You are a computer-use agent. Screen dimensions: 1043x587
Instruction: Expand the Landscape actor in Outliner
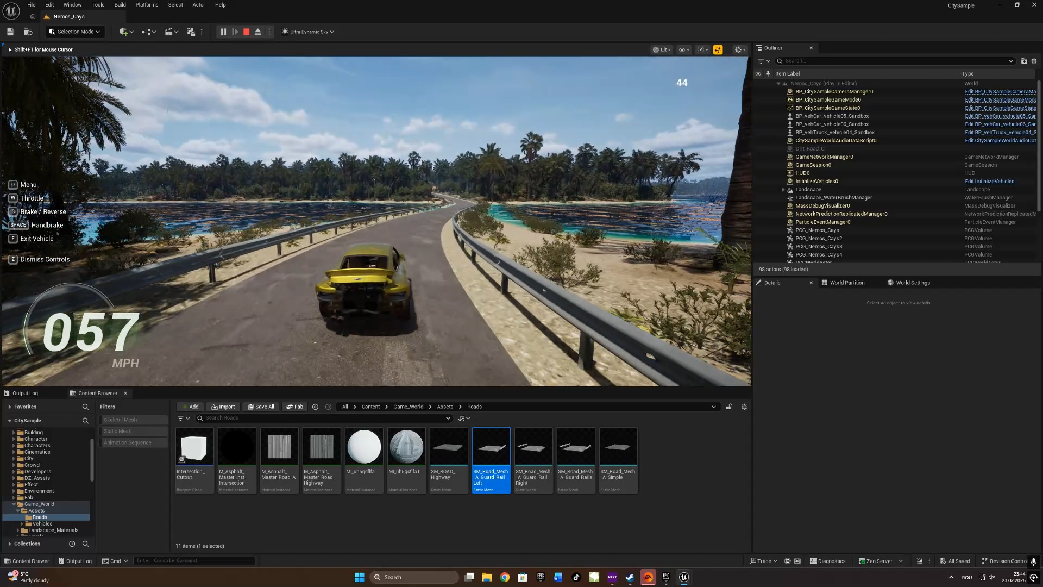pyautogui.click(x=783, y=190)
